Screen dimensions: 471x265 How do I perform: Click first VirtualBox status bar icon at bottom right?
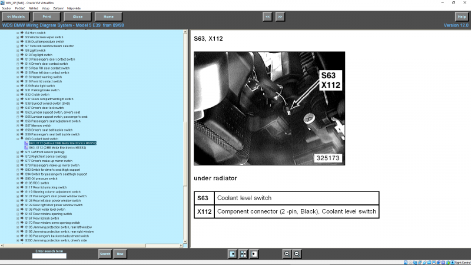tap(406, 263)
